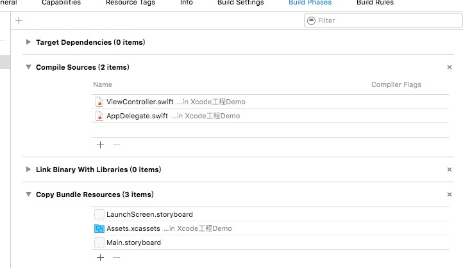463x268 pixels.
Task: Delete the Copy Bundle Resources phase
Action: [450, 194]
